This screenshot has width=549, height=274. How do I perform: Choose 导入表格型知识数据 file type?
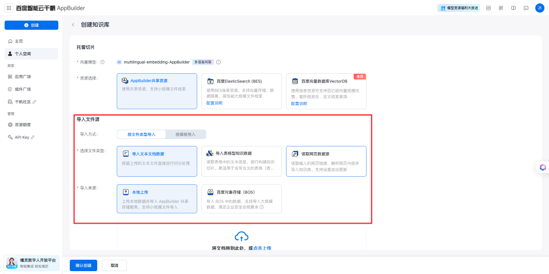[241, 161]
